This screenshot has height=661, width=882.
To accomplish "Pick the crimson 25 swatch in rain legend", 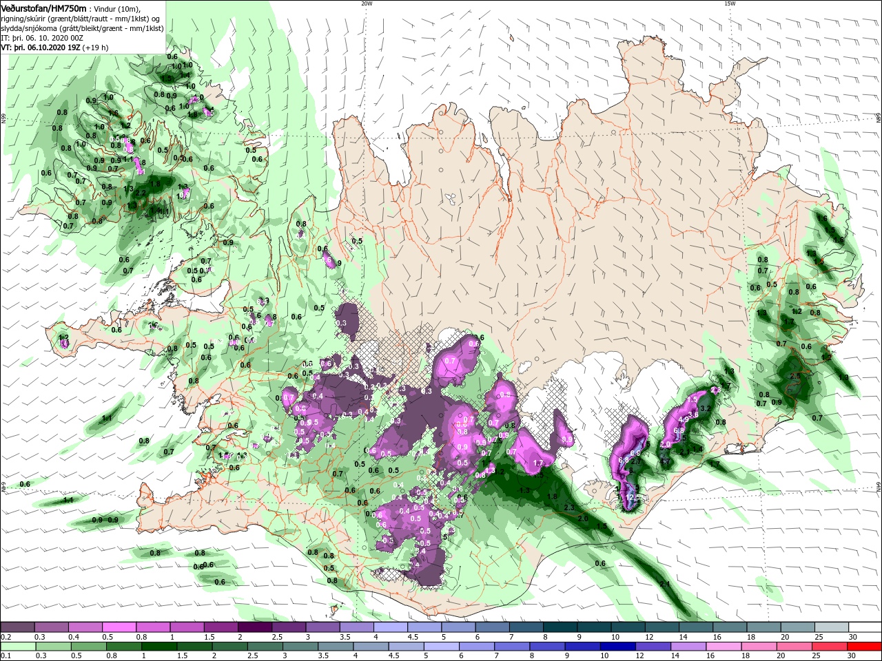I will (x=829, y=647).
